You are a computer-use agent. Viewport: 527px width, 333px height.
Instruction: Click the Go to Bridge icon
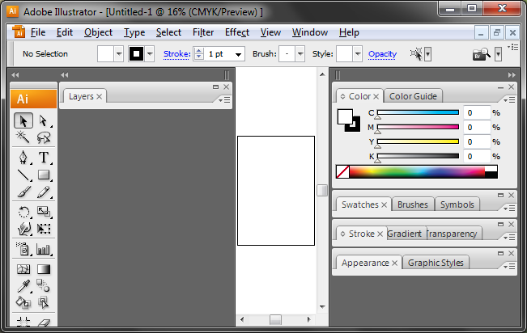tap(482, 54)
